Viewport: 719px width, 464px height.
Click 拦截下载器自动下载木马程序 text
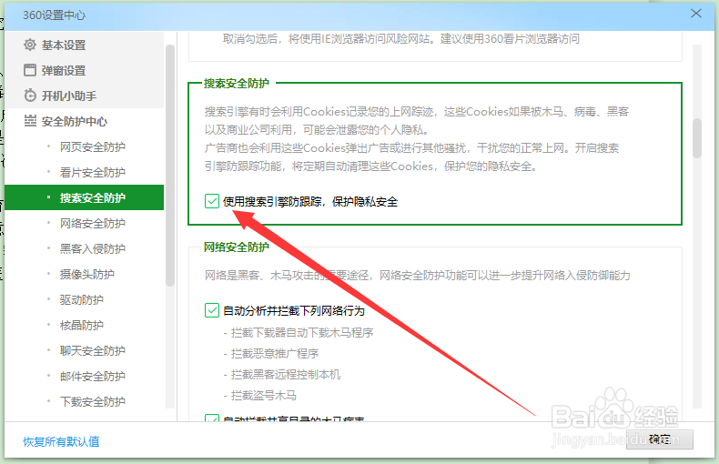(302, 332)
